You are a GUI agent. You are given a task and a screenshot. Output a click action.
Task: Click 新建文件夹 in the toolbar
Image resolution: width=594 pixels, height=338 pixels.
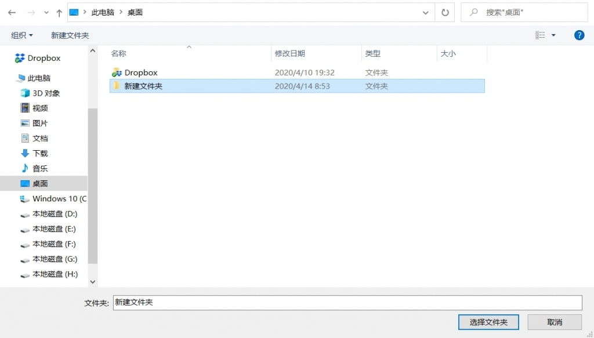pyautogui.click(x=70, y=35)
